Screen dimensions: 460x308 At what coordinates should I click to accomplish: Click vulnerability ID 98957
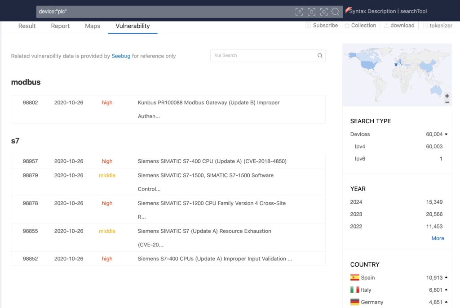point(30,161)
